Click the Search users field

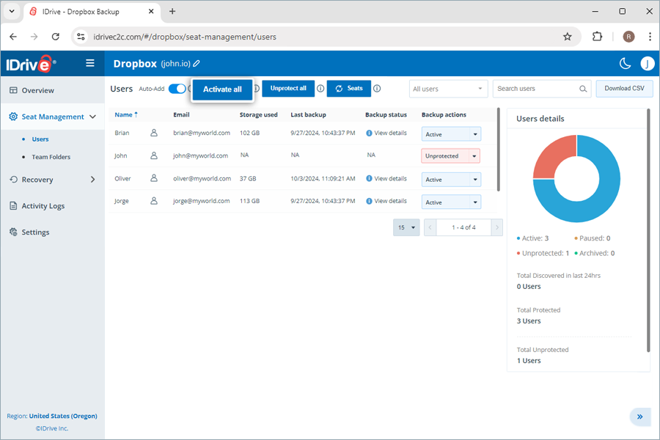tap(542, 89)
